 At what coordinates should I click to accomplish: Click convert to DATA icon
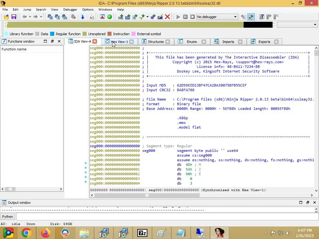click(x=128, y=17)
